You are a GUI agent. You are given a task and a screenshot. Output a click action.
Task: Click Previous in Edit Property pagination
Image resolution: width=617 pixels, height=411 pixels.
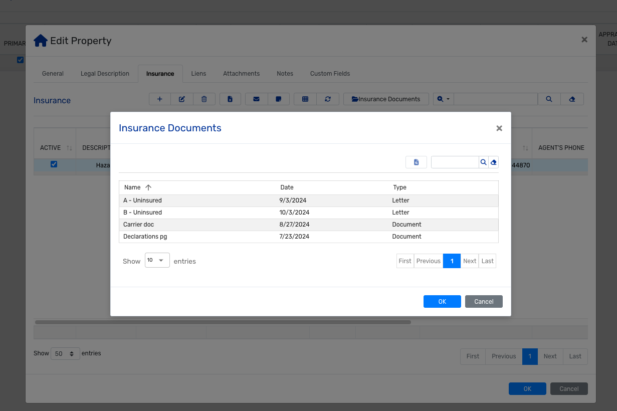tap(504, 356)
